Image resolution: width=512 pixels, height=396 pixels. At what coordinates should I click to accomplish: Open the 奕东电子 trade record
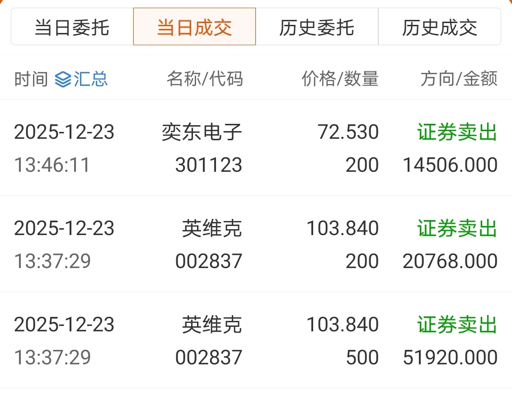point(256,148)
